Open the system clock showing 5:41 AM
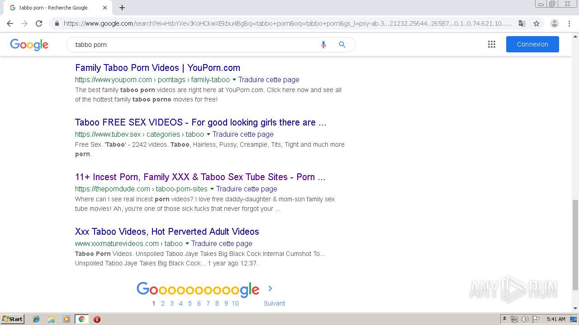Image resolution: width=579 pixels, height=325 pixels. click(x=556, y=319)
